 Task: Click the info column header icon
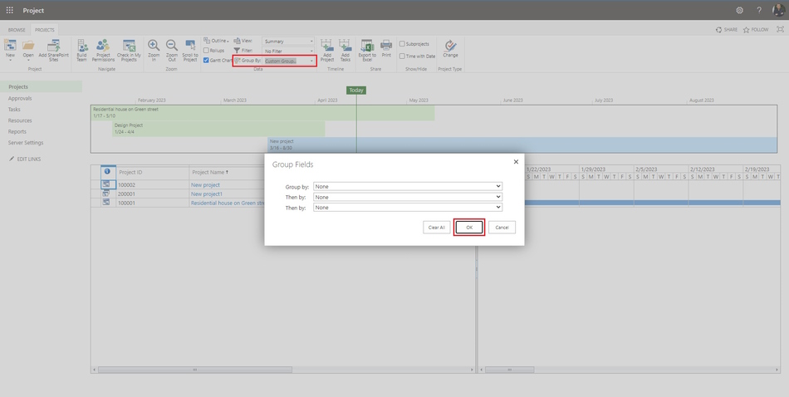tap(106, 172)
